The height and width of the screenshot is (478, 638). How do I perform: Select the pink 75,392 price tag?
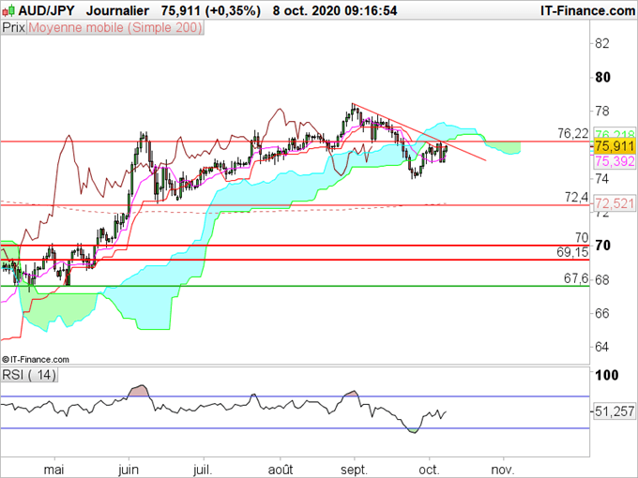[615, 161]
